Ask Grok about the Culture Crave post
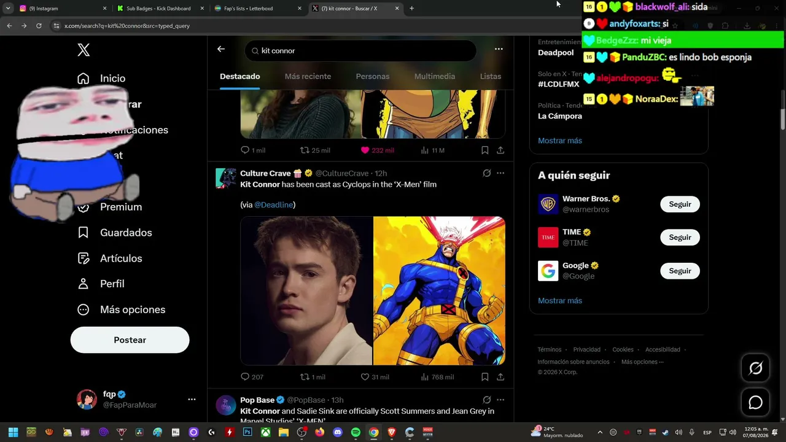This screenshot has width=786, height=442. [x=487, y=173]
